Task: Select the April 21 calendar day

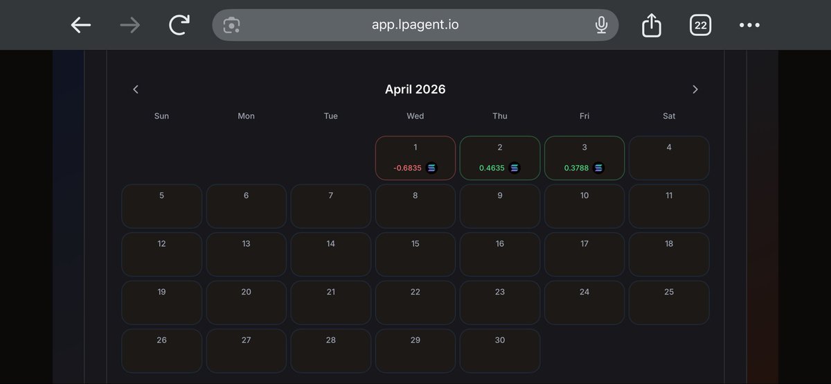Action: point(331,302)
